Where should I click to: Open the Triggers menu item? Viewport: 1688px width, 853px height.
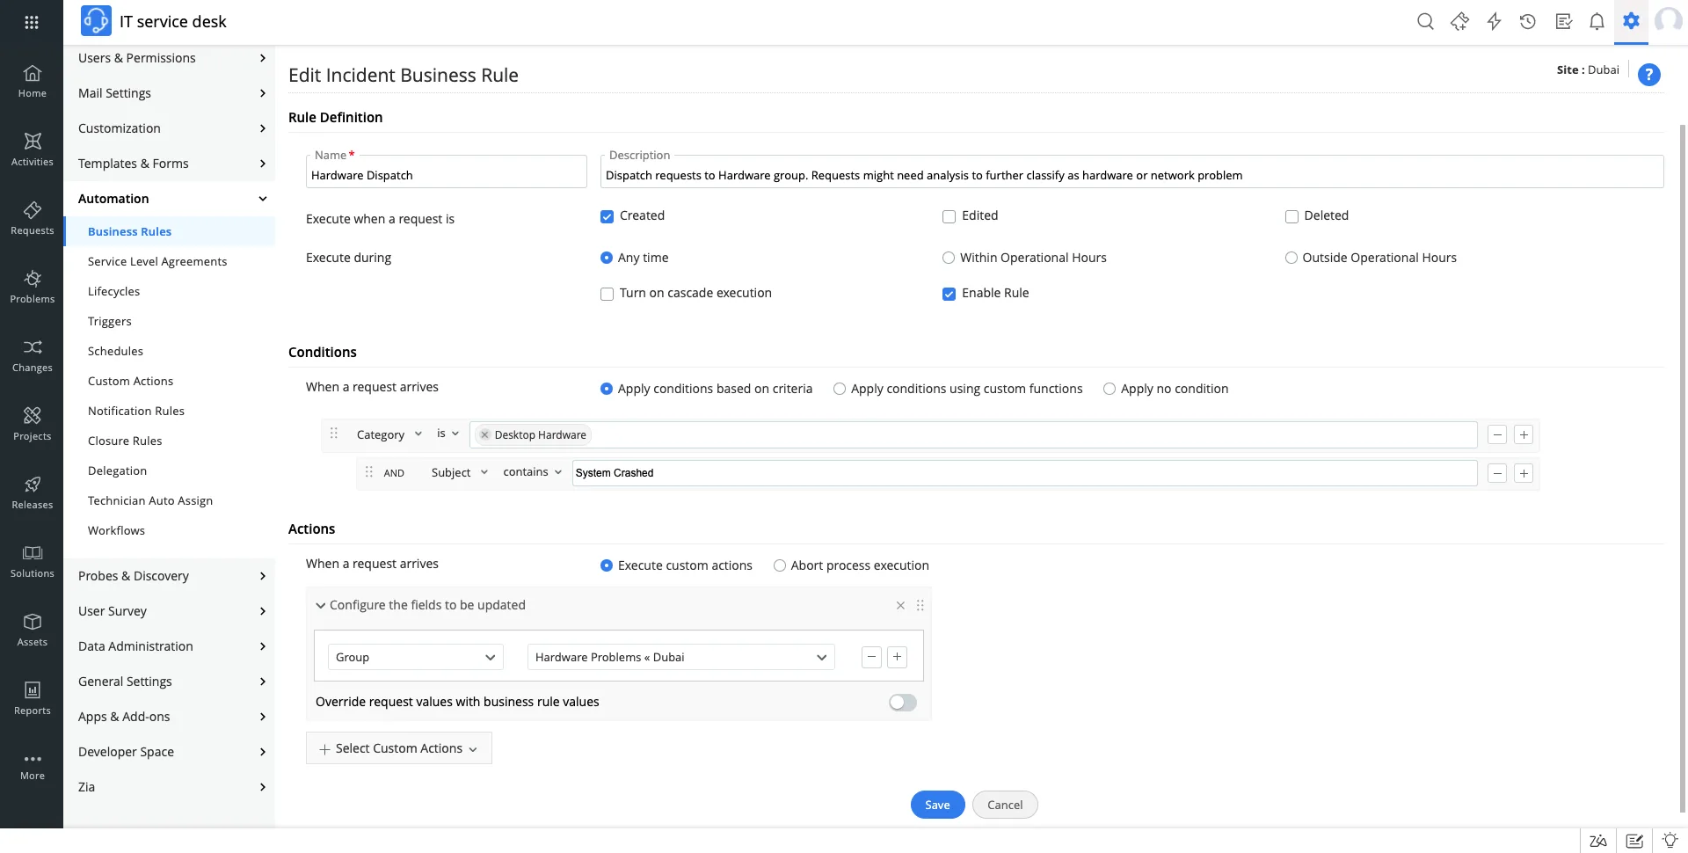click(110, 321)
